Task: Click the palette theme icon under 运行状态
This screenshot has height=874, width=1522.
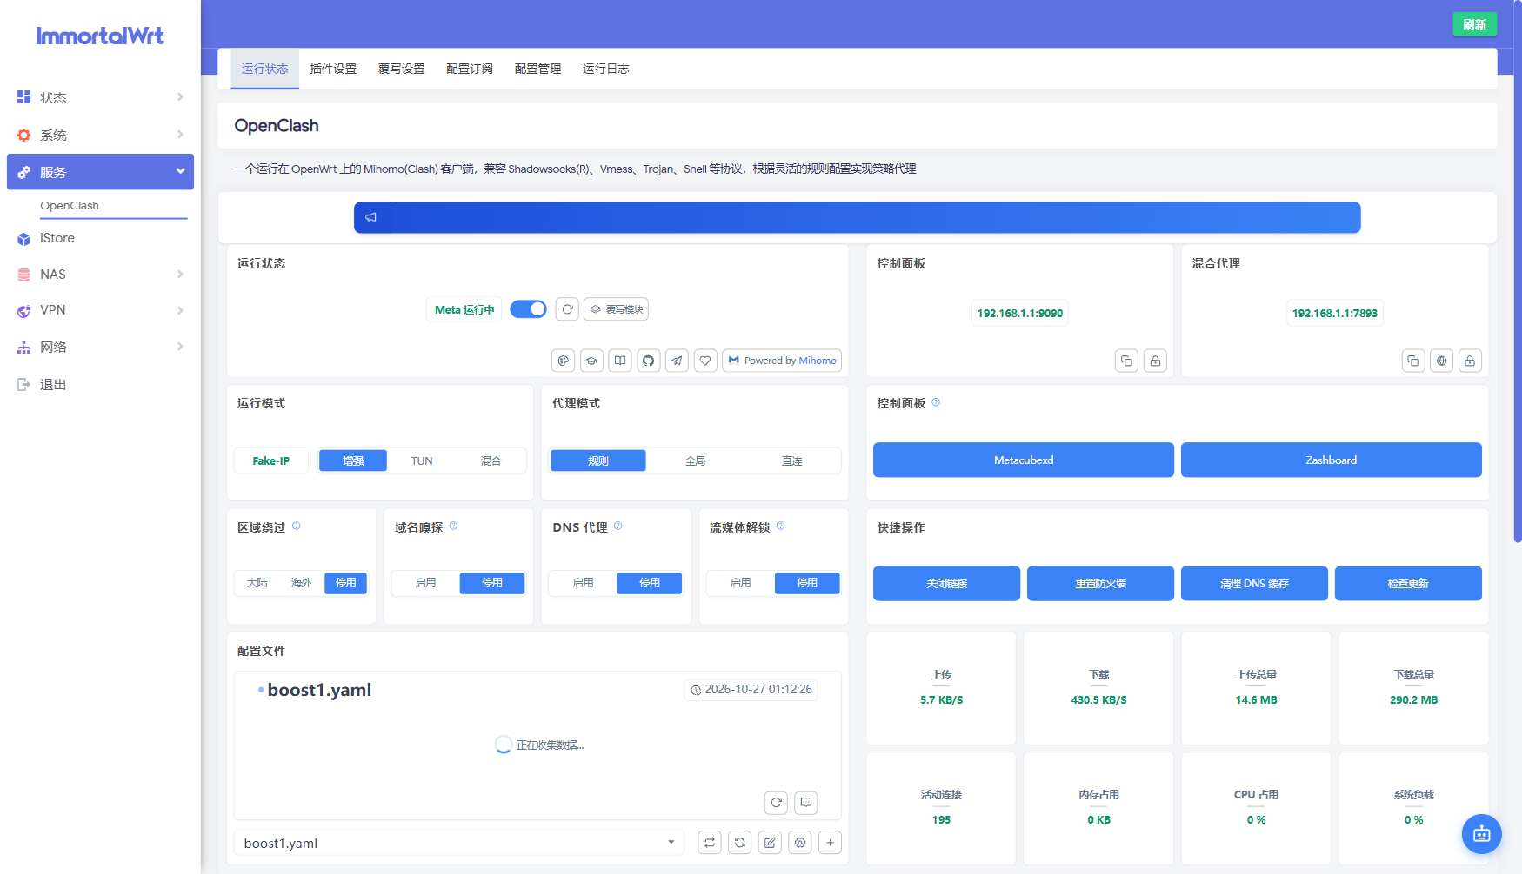Action: (x=564, y=361)
